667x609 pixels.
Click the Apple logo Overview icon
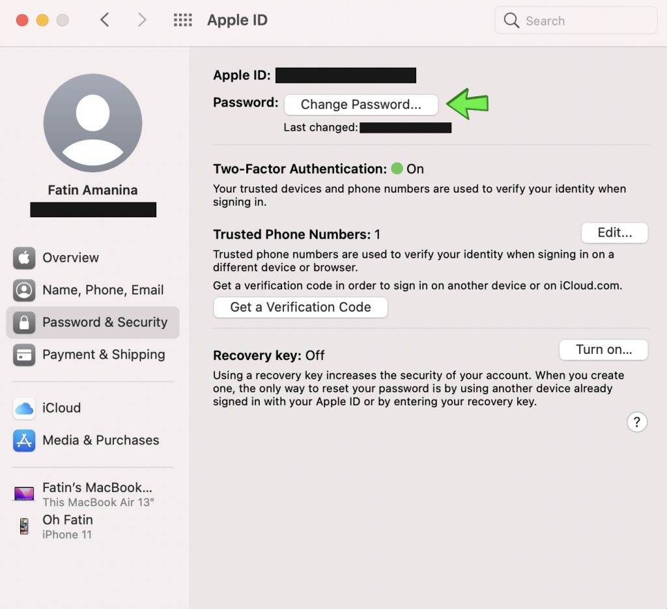click(x=24, y=258)
